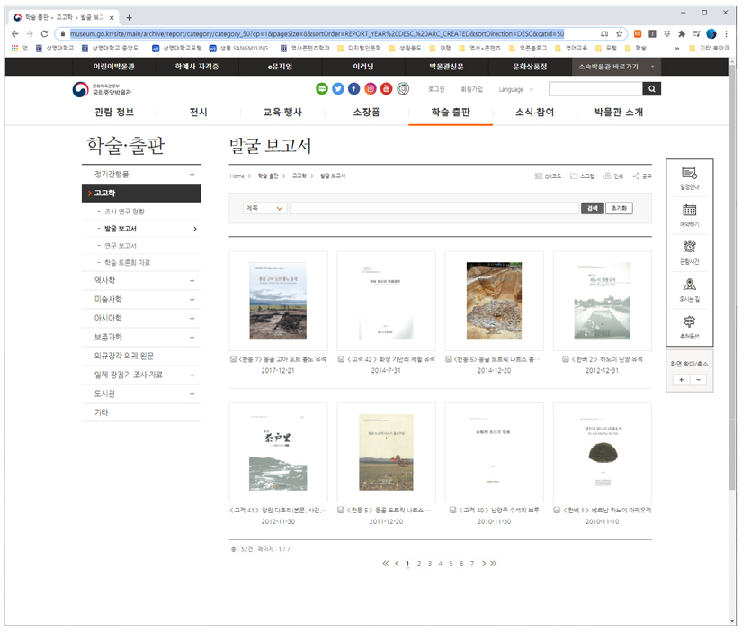This screenshot has width=742, height=633.
Task: Click the Home breadcrumb link
Action: pos(237,176)
